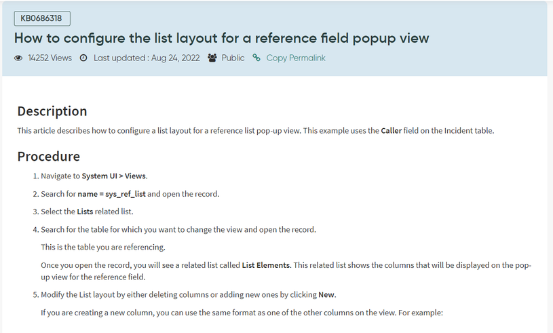The height and width of the screenshot is (333, 553).
Task: Click the name = sys_ref_list text
Action: [111, 194]
